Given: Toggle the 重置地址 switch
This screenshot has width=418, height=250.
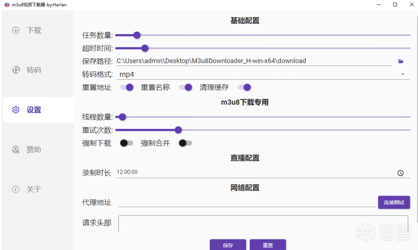Looking at the screenshot, I should tap(127, 87).
